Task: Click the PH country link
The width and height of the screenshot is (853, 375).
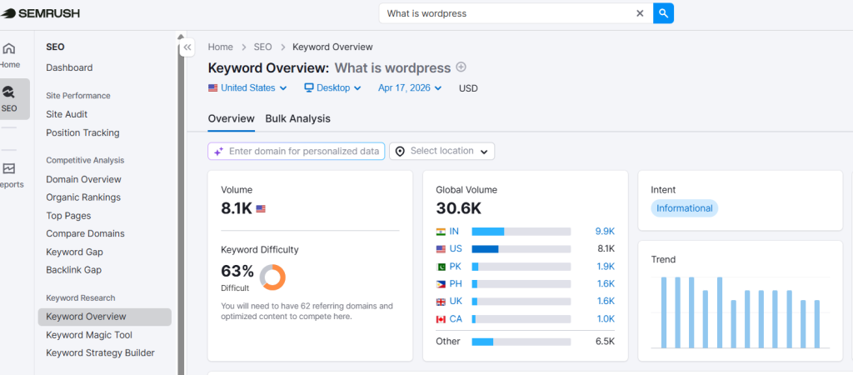Action: pos(456,284)
